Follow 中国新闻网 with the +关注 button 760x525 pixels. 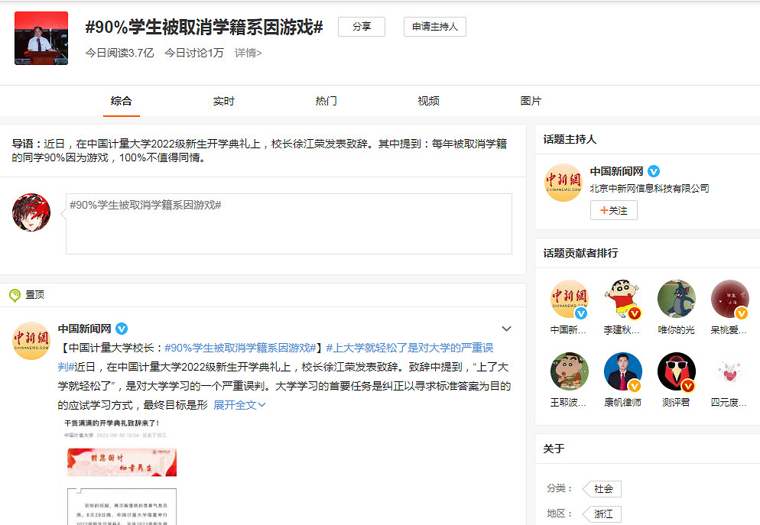click(x=613, y=210)
